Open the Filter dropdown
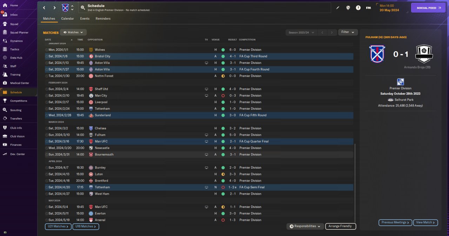Viewport: 449px width, 236px height. pos(348,32)
